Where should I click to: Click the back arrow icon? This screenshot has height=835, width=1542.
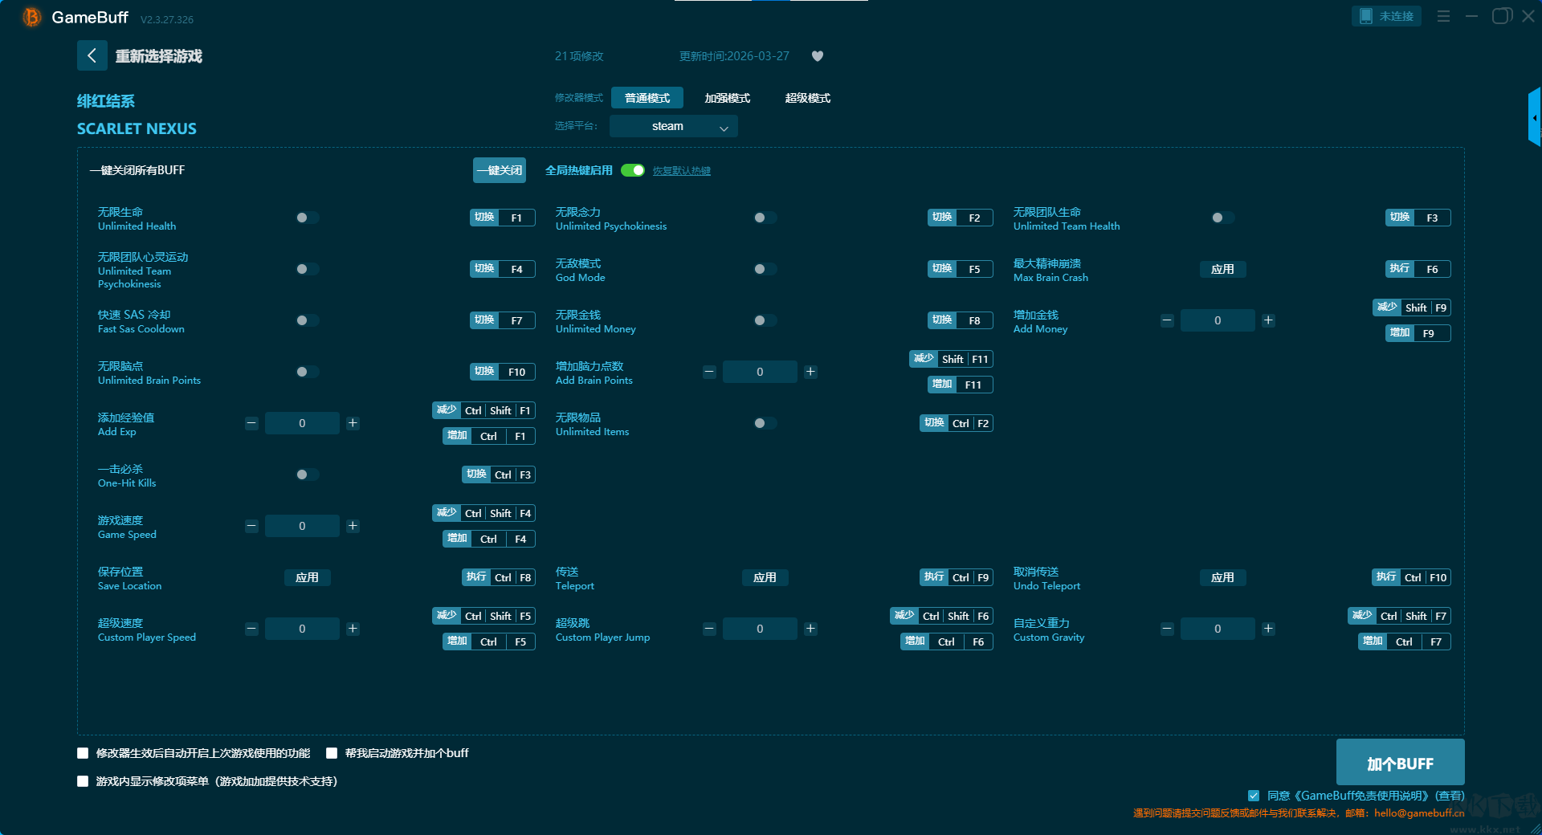tap(92, 55)
